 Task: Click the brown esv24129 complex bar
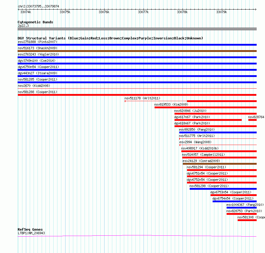(220, 164)
